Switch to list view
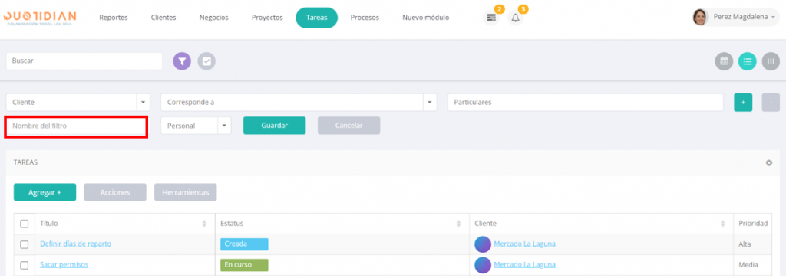Viewport: 786px width, 278px height. click(748, 61)
